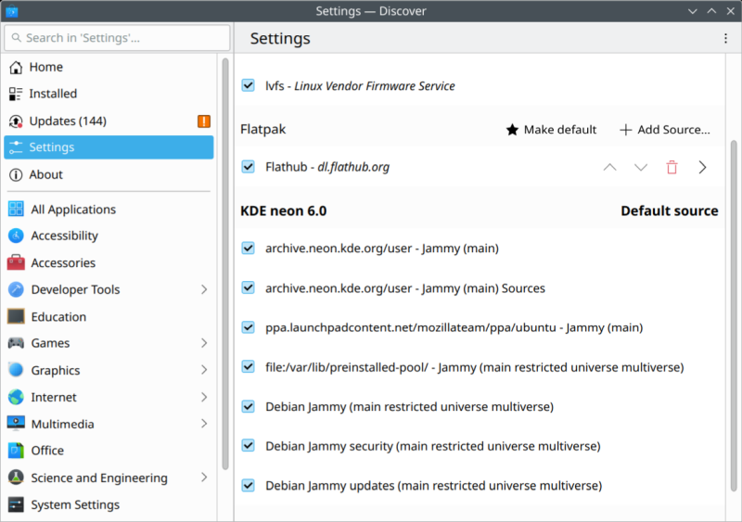Viewport: 742px width, 522px height.
Task: Click Add Source button for Flatpak
Action: tap(664, 130)
